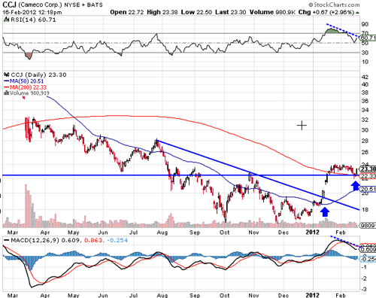The width and height of the screenshot is (376, 298).
Task: Click the May label under the price panel
Action: pos(74,233)
